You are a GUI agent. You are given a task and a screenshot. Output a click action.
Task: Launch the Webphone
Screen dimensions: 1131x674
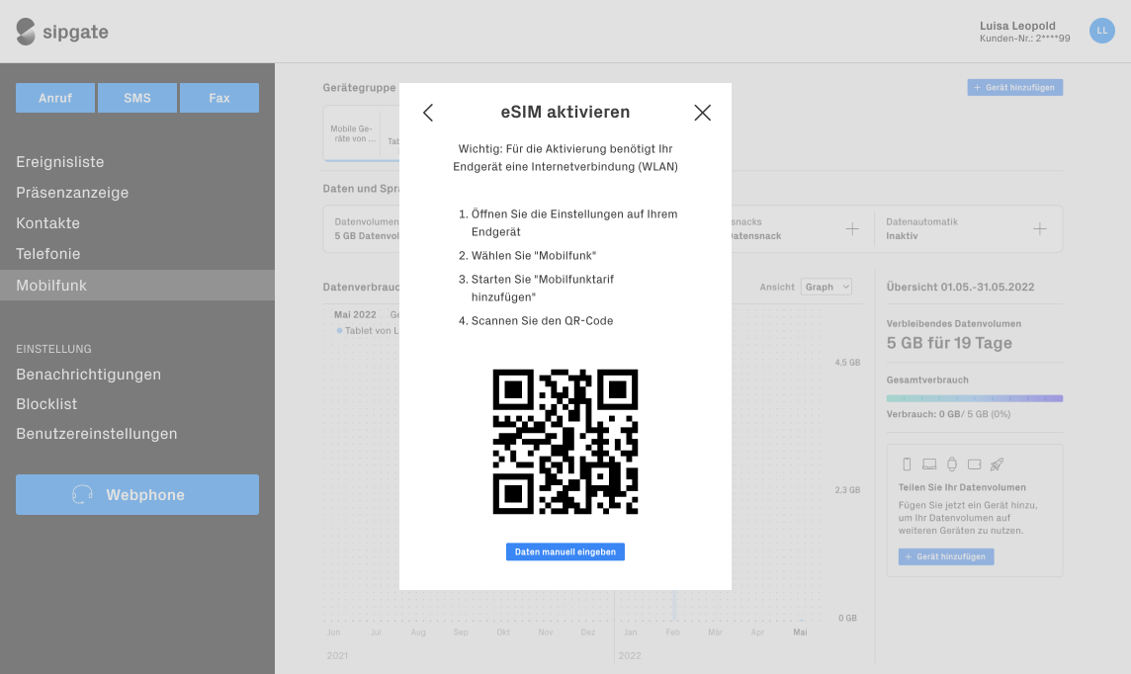pyautogui.click(x=137, y=494)
